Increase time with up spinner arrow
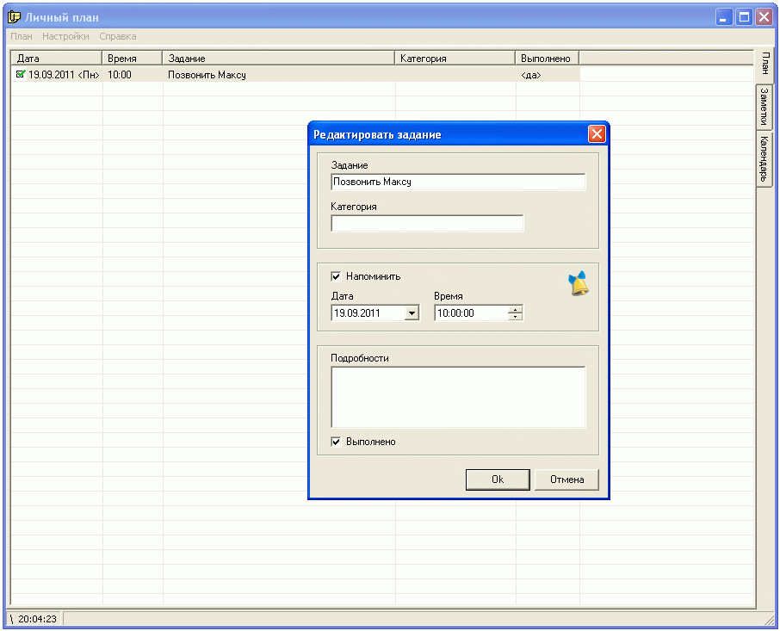This screenshot has width=780, height=631. click(515, 310)
